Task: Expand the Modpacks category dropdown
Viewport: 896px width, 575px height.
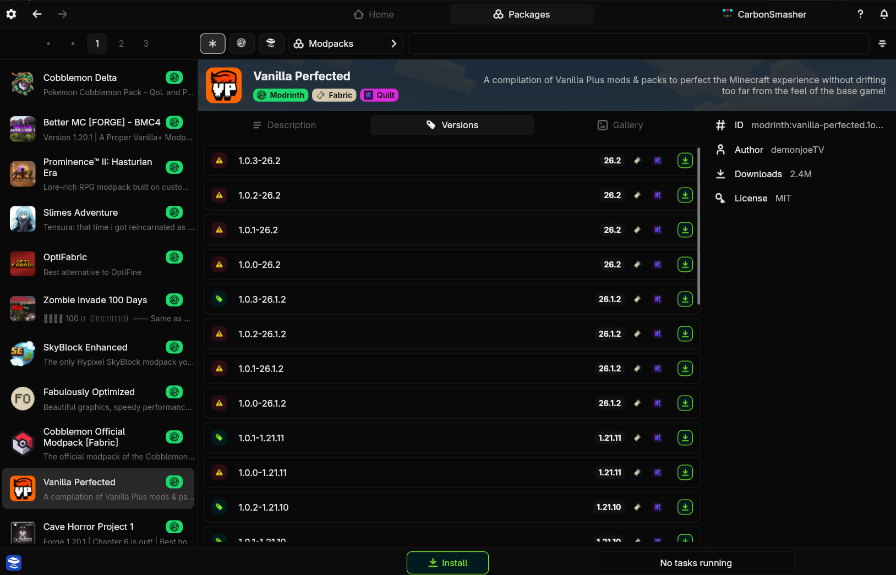Action: (x=346, y=43)
